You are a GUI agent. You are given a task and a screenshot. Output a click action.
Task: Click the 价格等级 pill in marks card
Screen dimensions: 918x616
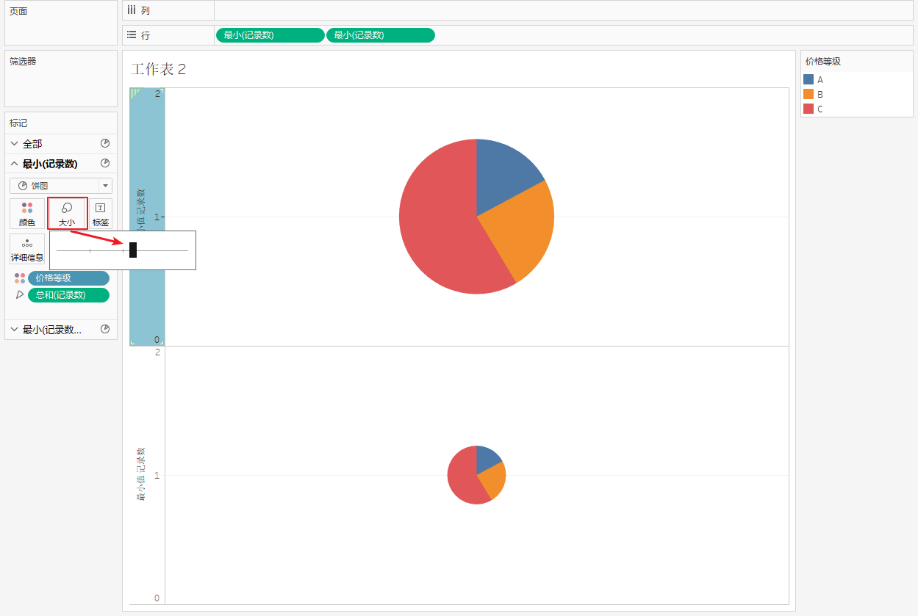[68, 278]
